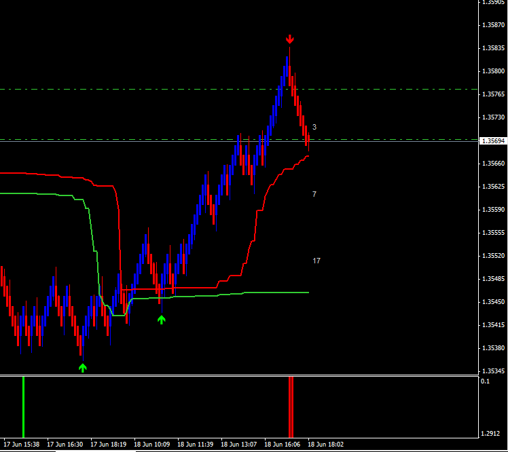Click the price scale value 1.35590
Viewport: 508px width, 452px height.
tap(493, 210)
